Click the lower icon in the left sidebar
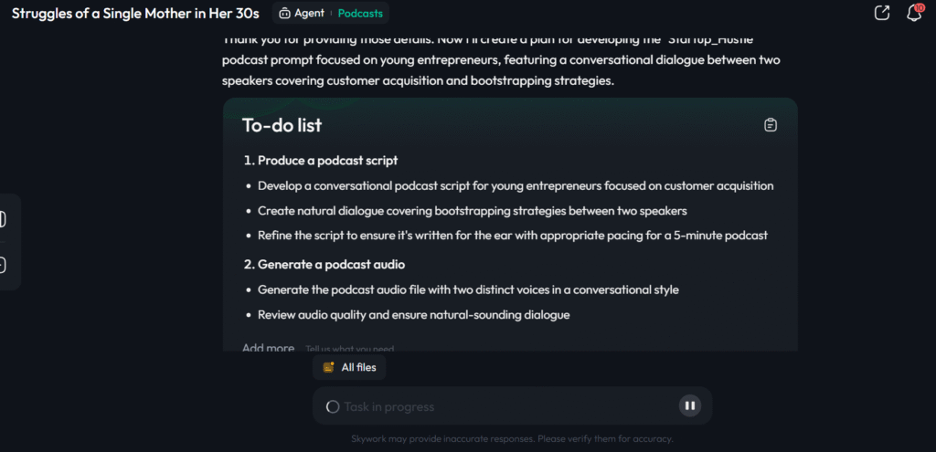936x452 pixels. click(3, 265)
